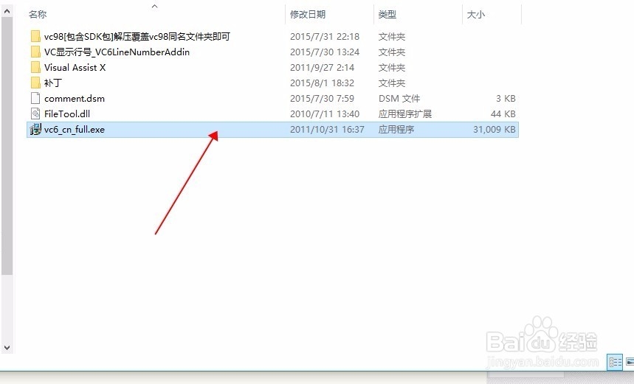Sort by 大小 column header
The image size is (634, 384).
coord(476,15)
